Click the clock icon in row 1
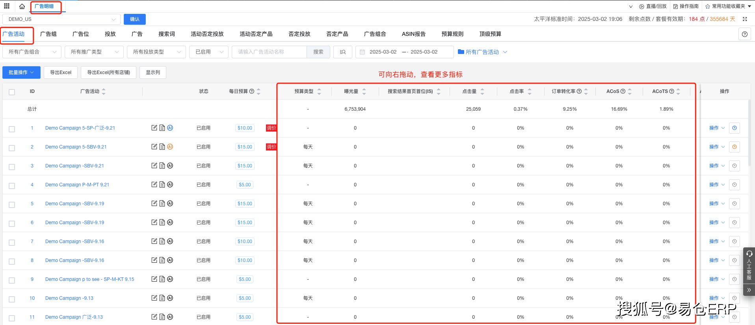Screen dimensions: 755x325 pyautogui.click(x=735, y=128)
